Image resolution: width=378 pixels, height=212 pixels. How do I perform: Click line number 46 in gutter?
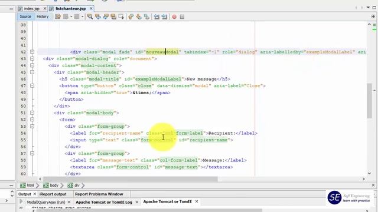tap(23, 79)
